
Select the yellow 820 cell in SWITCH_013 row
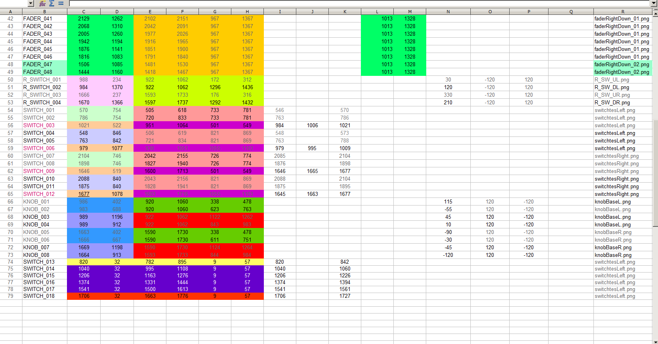pos(83,262)
